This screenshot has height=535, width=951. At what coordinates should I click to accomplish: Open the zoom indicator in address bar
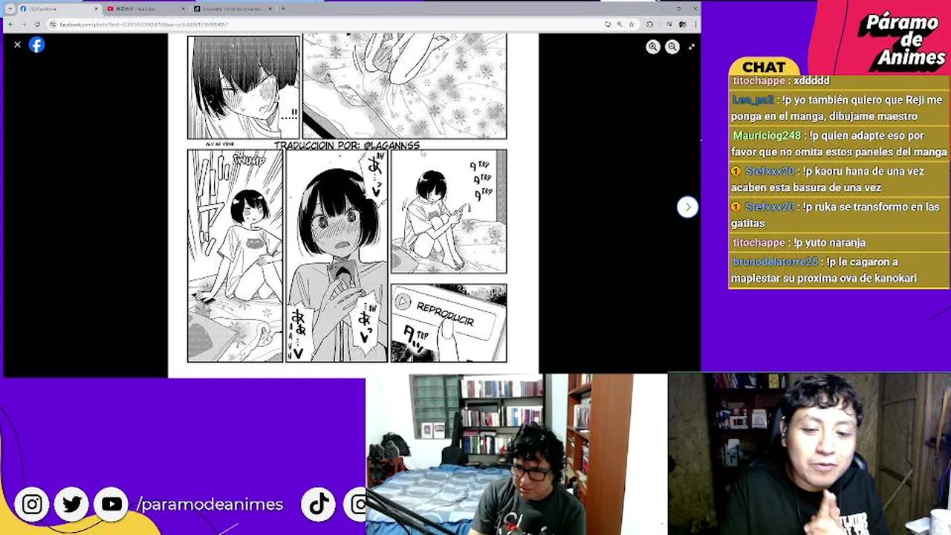(x=619, y=24)
